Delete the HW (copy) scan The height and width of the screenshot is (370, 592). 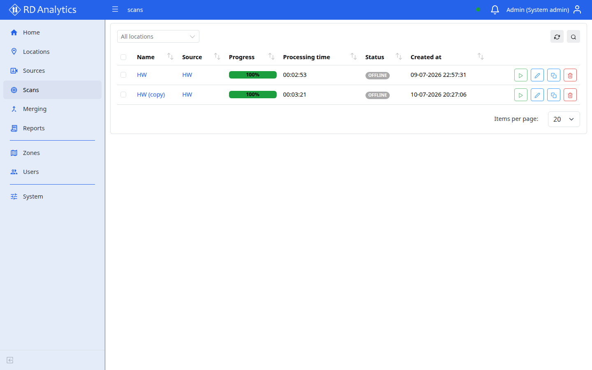click(570, 95)
